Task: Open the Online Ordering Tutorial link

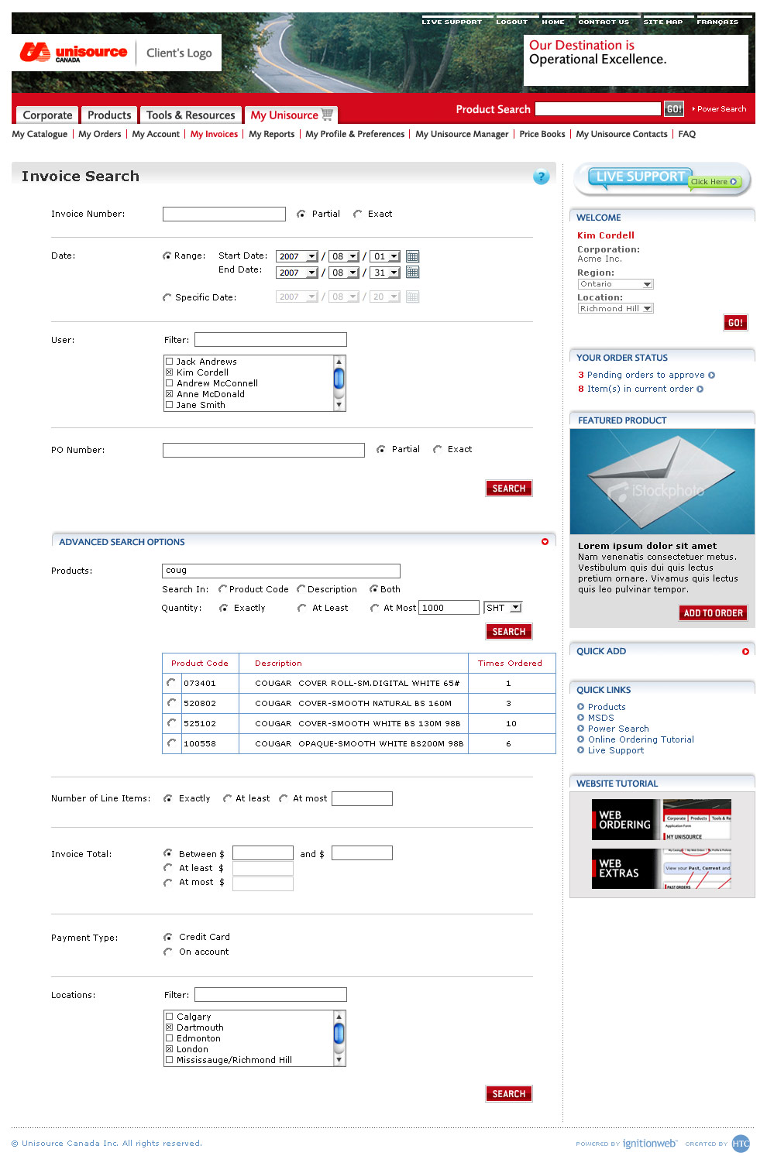Action: click(641, 739)
